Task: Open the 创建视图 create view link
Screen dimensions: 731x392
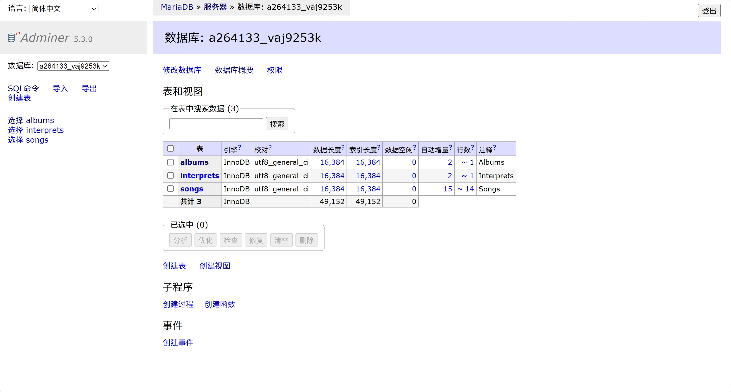Action: coord(215,266)
